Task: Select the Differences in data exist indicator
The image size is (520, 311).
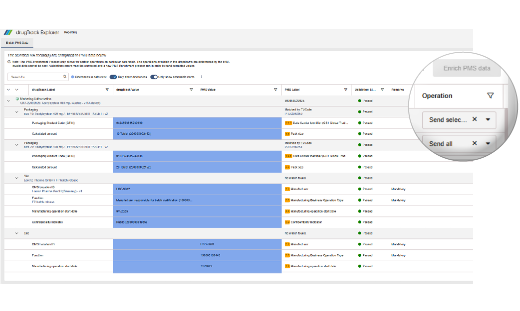Action: point(73,77)
